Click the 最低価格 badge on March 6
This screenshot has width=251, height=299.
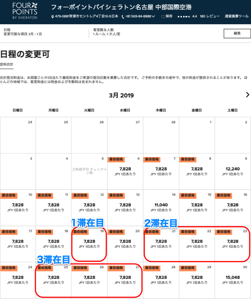[x=116, y=160]
